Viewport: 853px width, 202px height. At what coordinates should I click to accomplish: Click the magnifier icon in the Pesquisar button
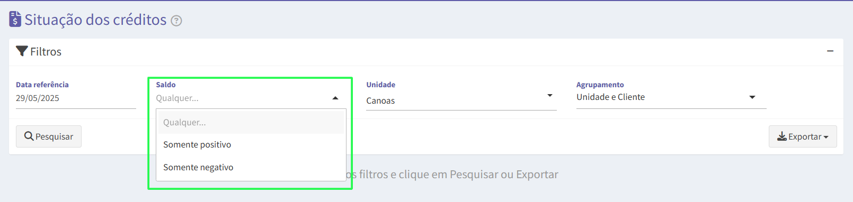pos(29,136)
